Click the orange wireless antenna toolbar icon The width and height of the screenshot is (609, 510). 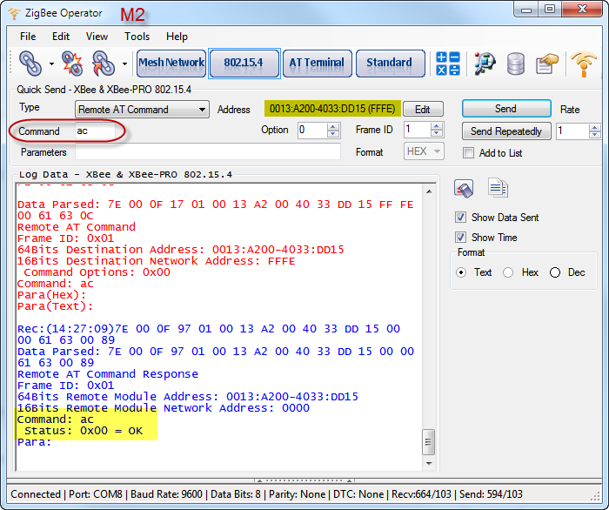click(x=584, y=64)
